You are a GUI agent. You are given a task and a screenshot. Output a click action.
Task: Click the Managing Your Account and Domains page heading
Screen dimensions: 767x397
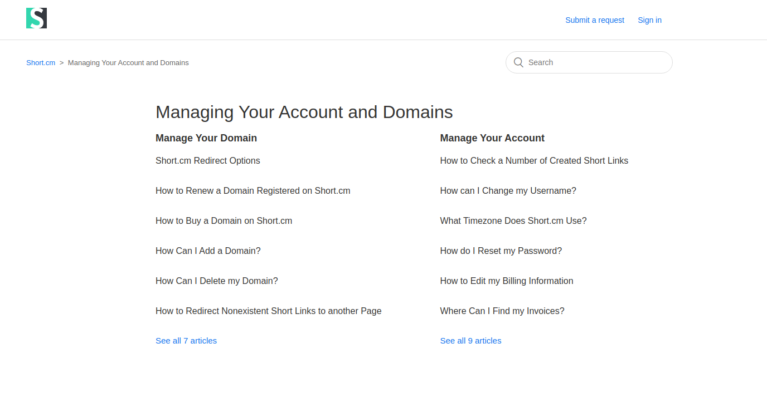[304, 112]
